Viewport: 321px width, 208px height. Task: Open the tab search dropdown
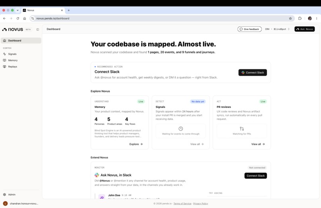[18, 10]
